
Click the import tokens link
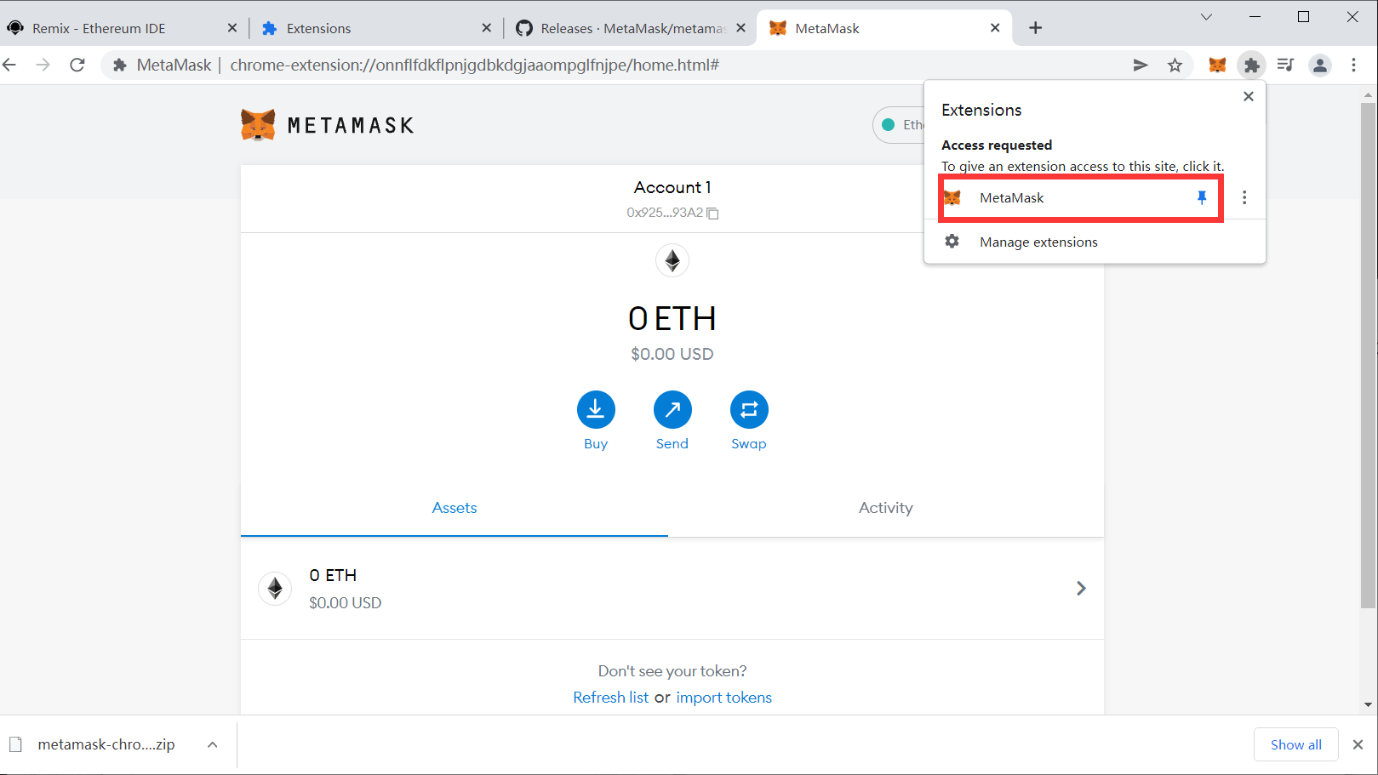[x=723, y=698]
